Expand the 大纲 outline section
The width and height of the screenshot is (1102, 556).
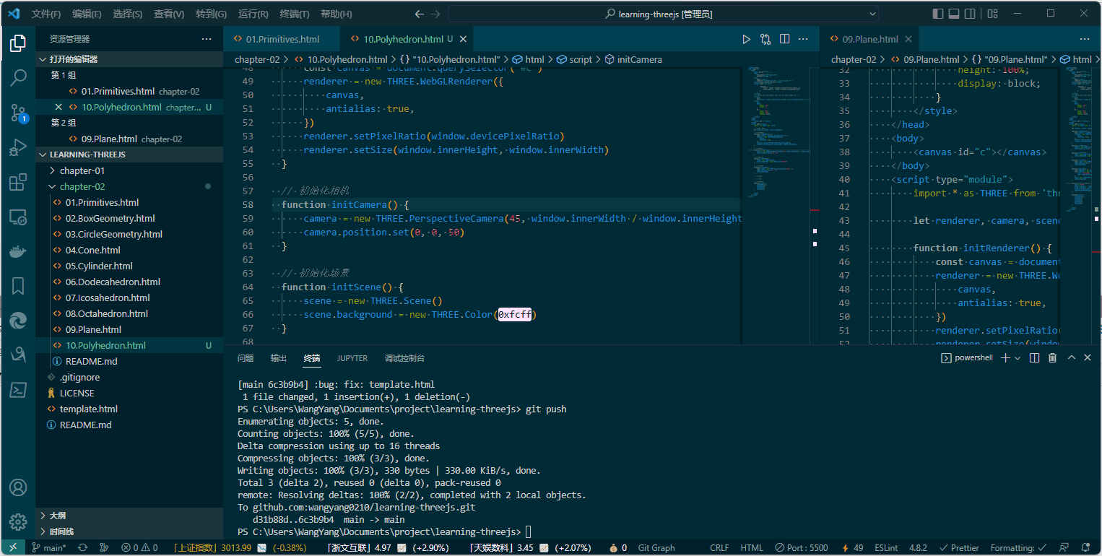tap(57, 516)
